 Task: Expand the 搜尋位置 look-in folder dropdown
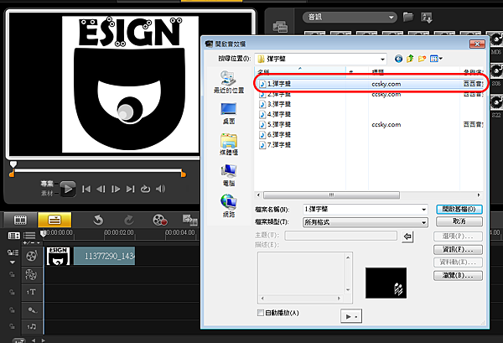382,59
